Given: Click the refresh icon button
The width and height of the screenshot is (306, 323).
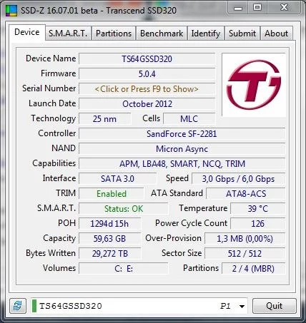Looking at the screenshot, I should (x=18, y=306).
